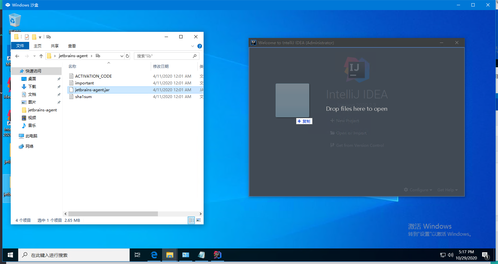Open the Configure dropdown in IntelliJ
Viewport: 498px width, 264px height.
pyautogui.click(x=418, y=190)
